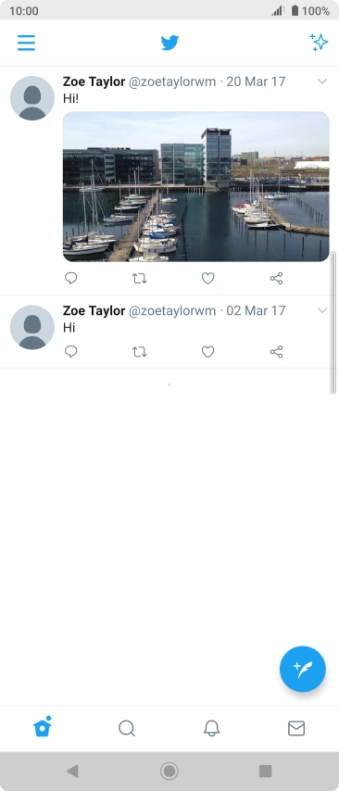The image size is (339, 791).
Task: Reply to the 02 Mar 17 tweet
Action: pos(71,352)
